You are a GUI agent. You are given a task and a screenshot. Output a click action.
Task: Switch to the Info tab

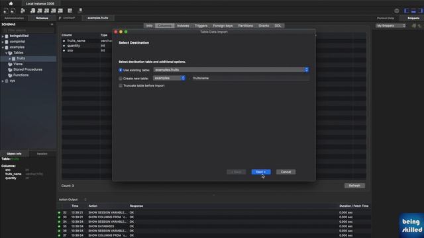149,26
